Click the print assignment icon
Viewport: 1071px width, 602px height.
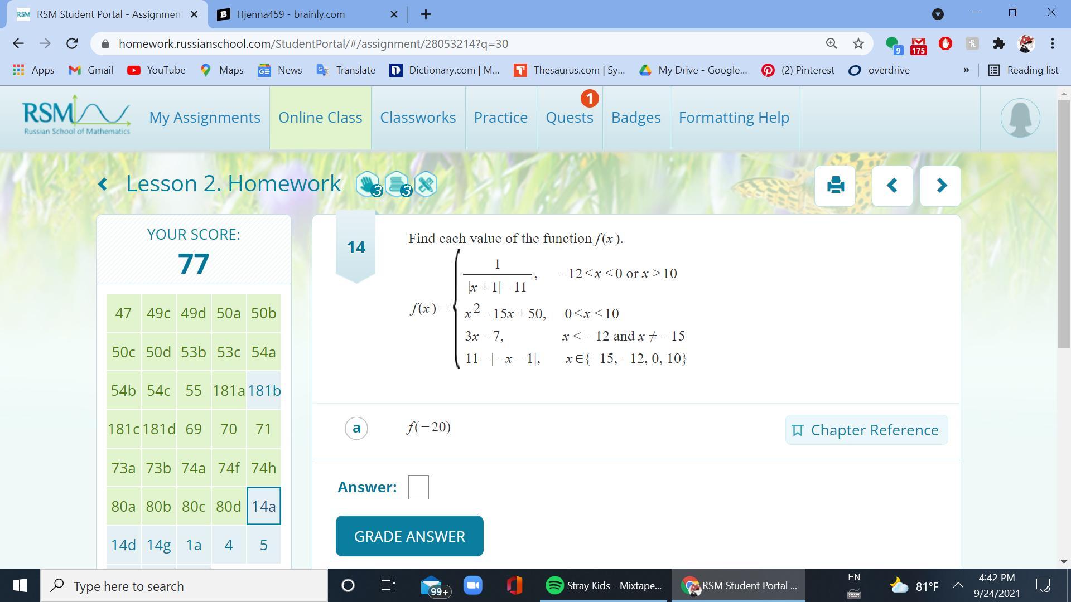(835, 186)
